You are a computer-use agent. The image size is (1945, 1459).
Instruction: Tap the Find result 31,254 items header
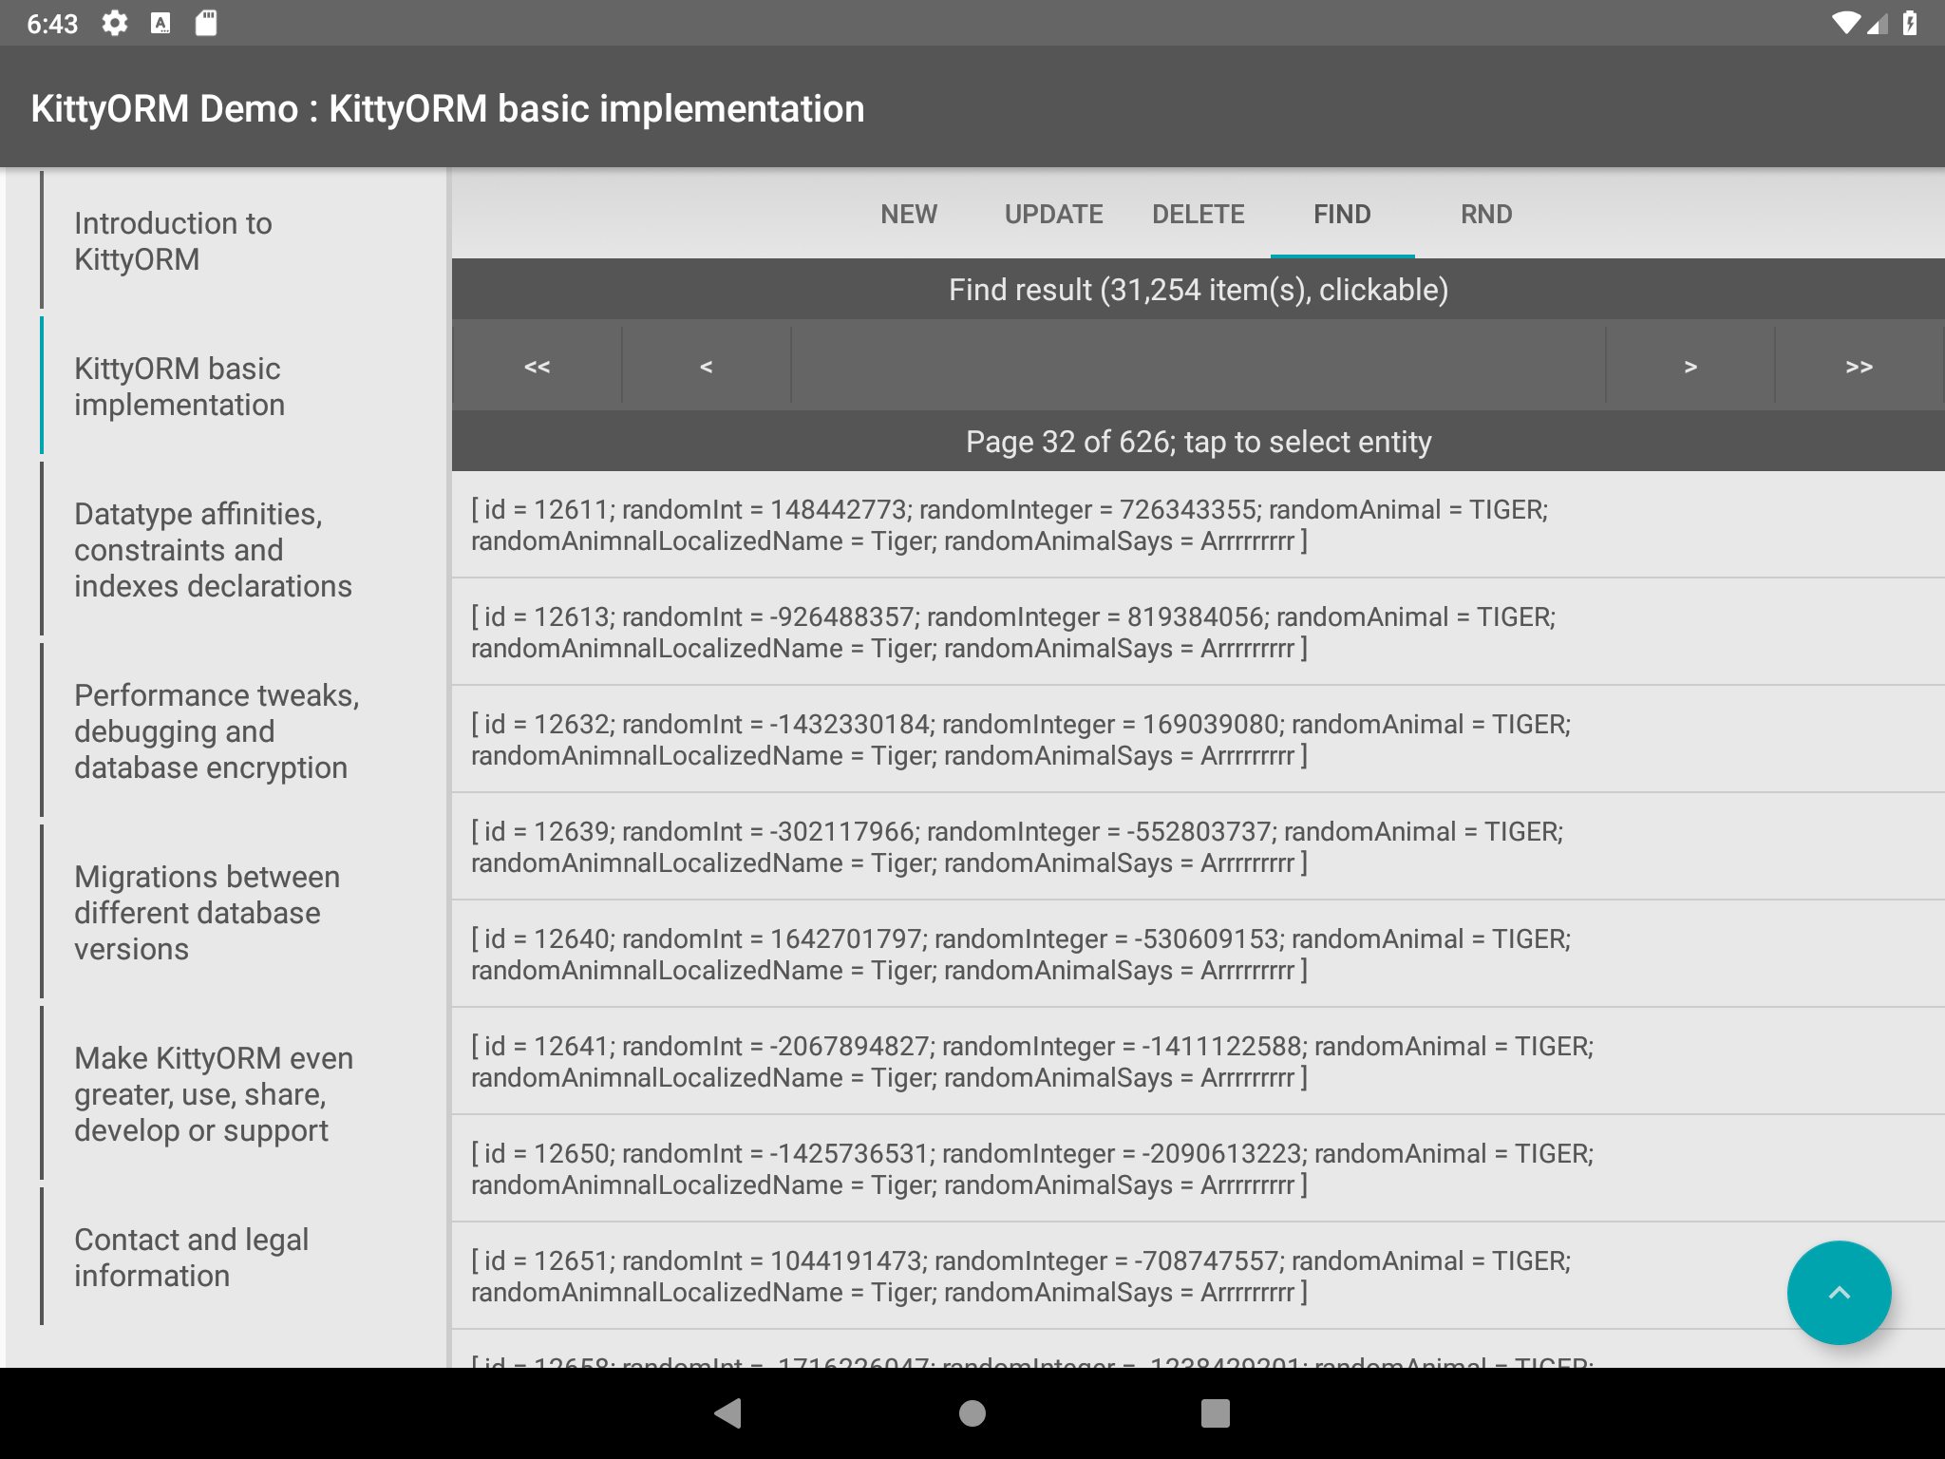click(x=1199, y=289)
